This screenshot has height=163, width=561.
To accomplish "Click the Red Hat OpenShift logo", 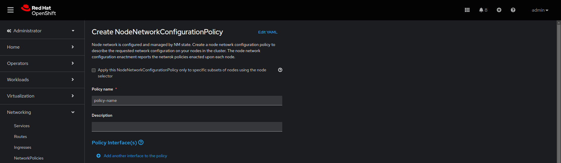I will coord(38,10).
